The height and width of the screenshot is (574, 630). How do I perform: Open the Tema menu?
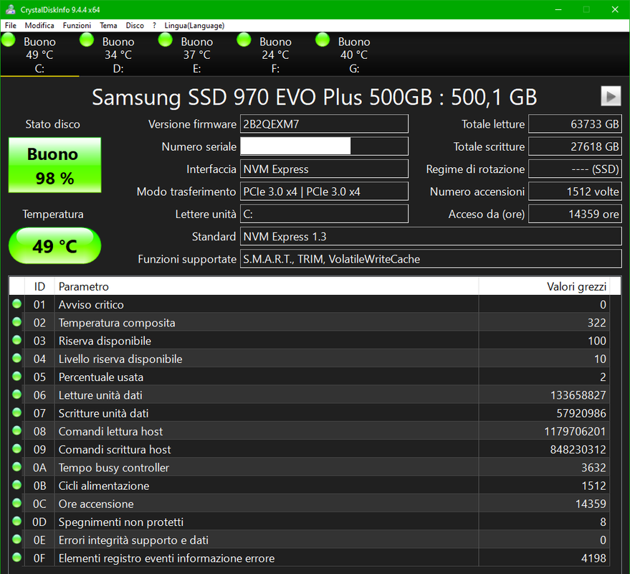(108, 25)
